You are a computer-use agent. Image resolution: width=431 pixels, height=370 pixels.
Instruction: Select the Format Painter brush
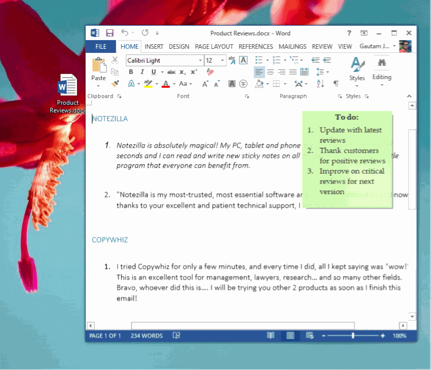(115, 84)
